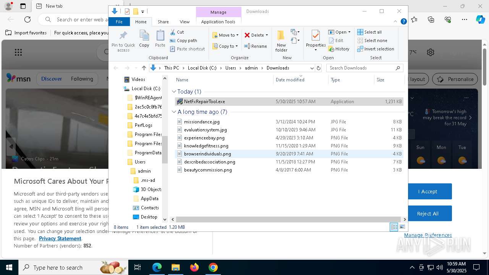Create a New folder from the ribbon
This screenshot has width=489, height=275.
[281, 41]
